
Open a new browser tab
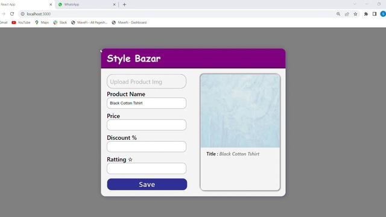click(125, 4)
